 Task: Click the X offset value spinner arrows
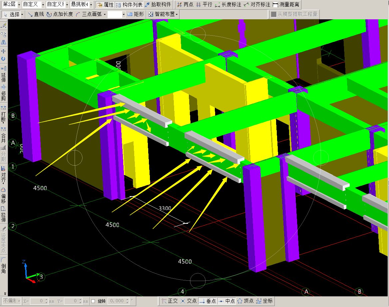[46, 301]
